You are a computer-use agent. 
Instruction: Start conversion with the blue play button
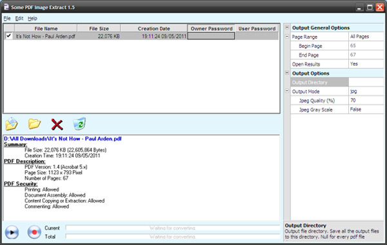(12, 232)
